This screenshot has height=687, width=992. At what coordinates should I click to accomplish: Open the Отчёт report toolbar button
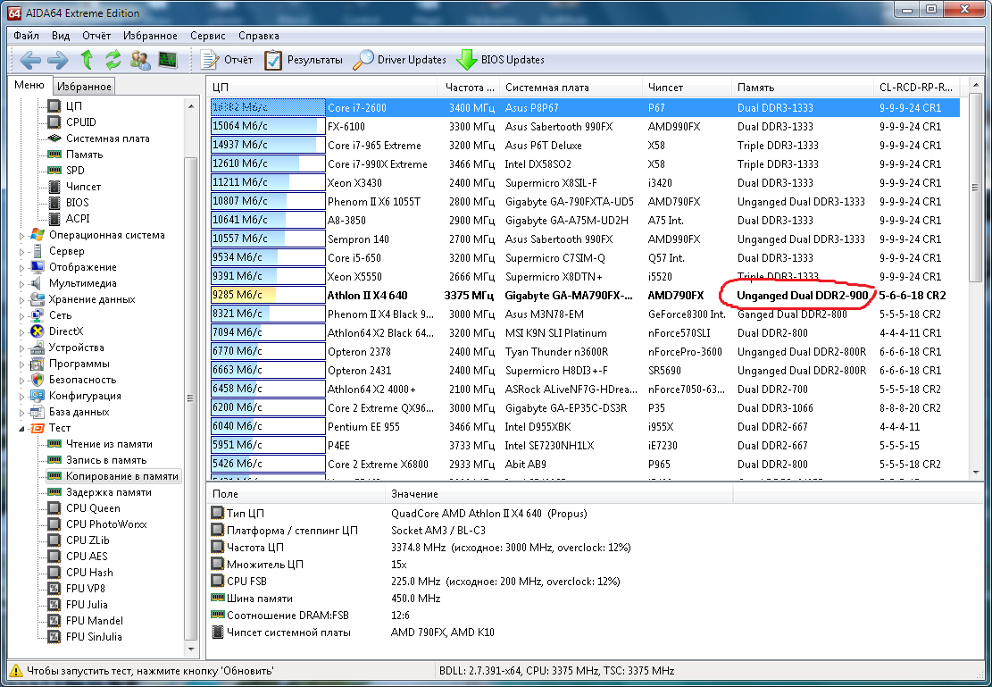[227, 60]
